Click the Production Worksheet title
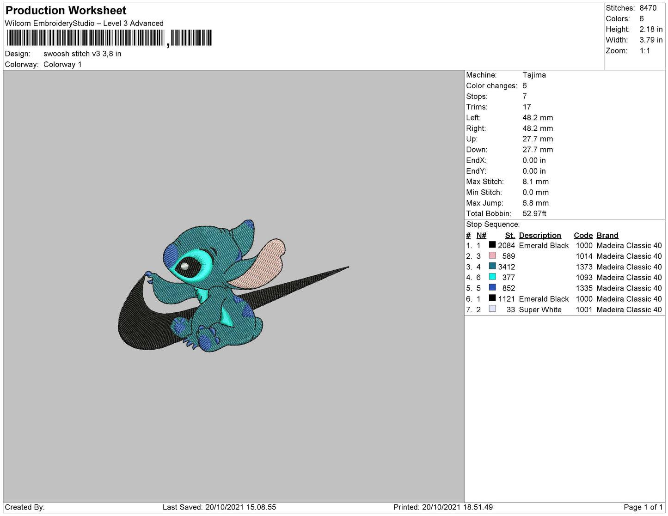 (x=66, y=11)
